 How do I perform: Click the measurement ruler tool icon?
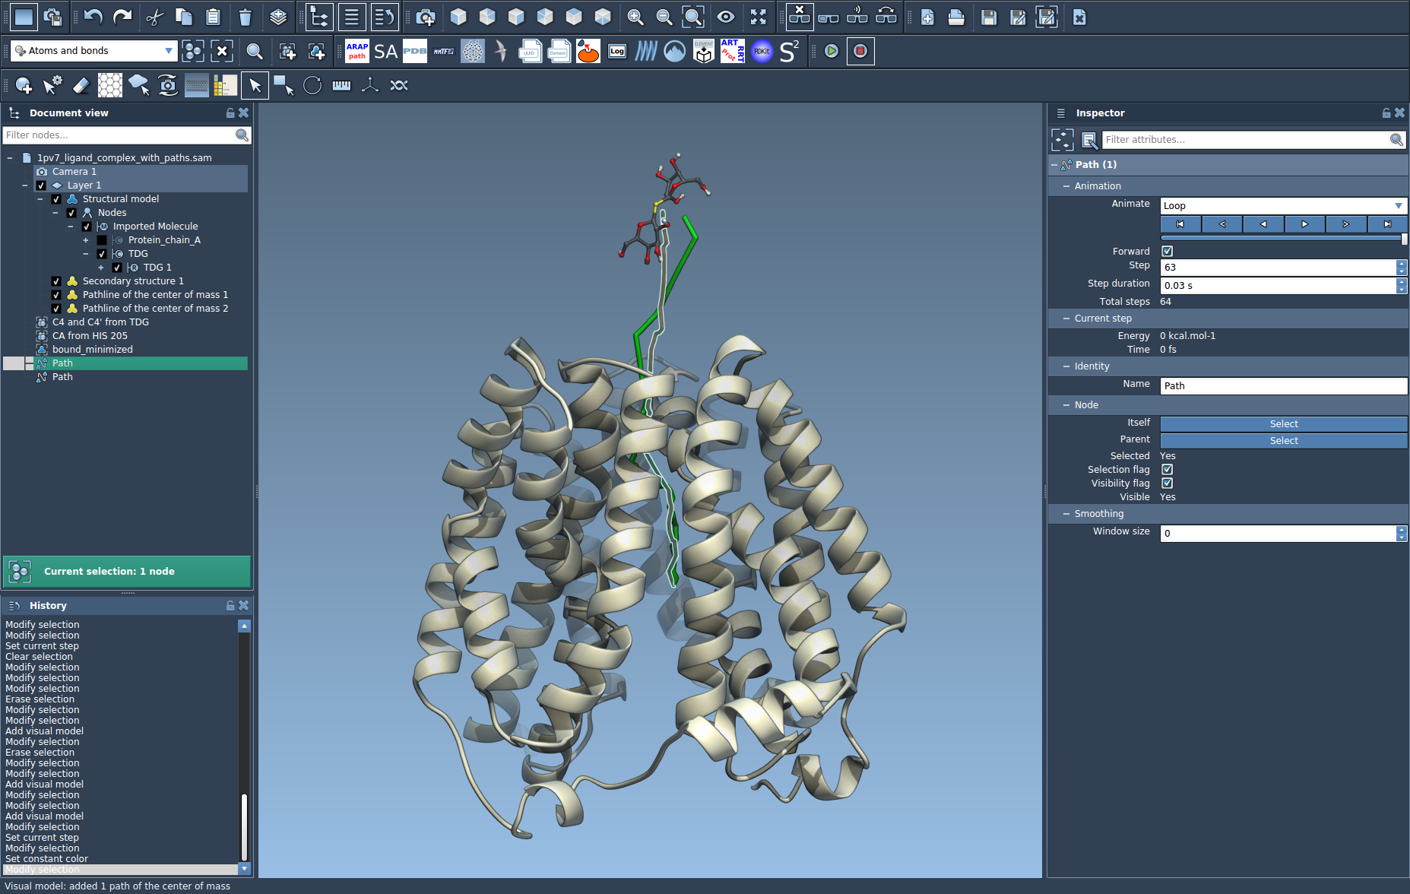(x=341, y=85)
